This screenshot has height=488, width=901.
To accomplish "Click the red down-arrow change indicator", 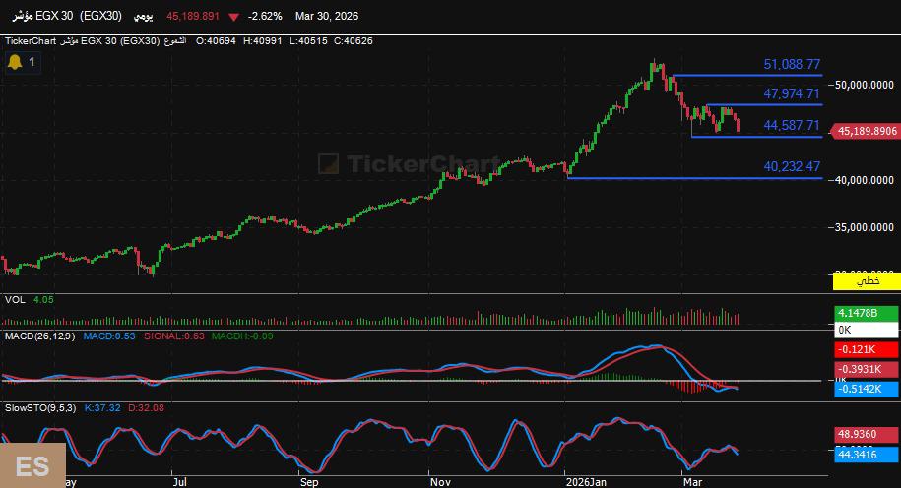I will (232, 17).
